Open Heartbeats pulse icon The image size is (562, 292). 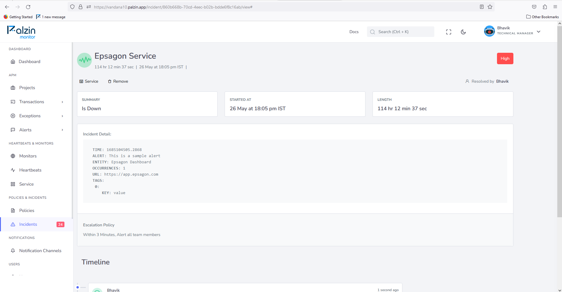(x=13, y=170)
